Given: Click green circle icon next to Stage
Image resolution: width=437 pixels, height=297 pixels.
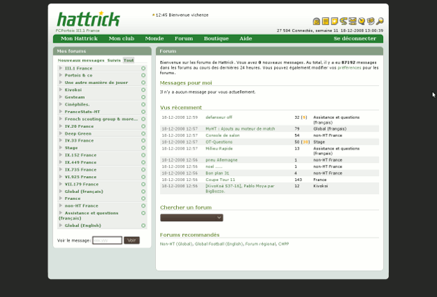Looking at the screenshot, I should tap(143, 148).
